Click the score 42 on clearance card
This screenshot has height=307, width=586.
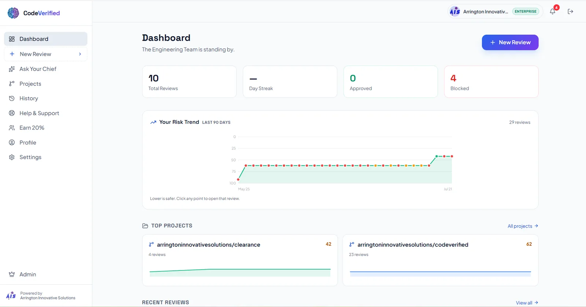pyautogui.click(x=329, y=244)
